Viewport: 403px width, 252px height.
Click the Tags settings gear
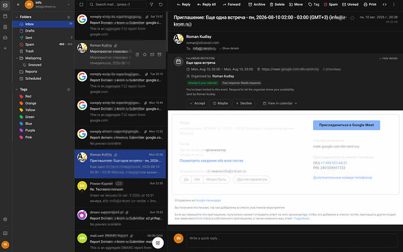68,90
